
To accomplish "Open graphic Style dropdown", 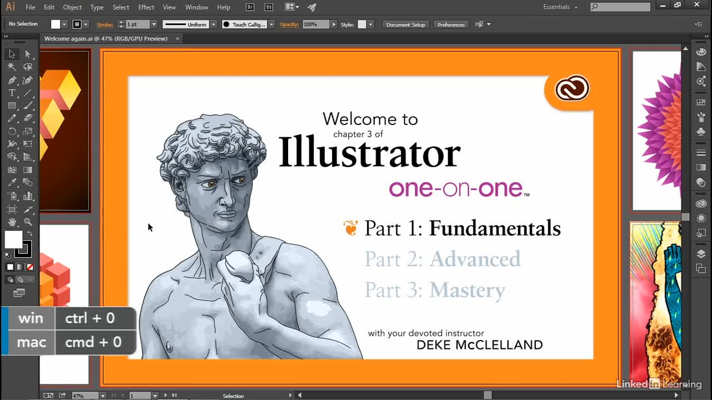I will click(x=370, y=24).
